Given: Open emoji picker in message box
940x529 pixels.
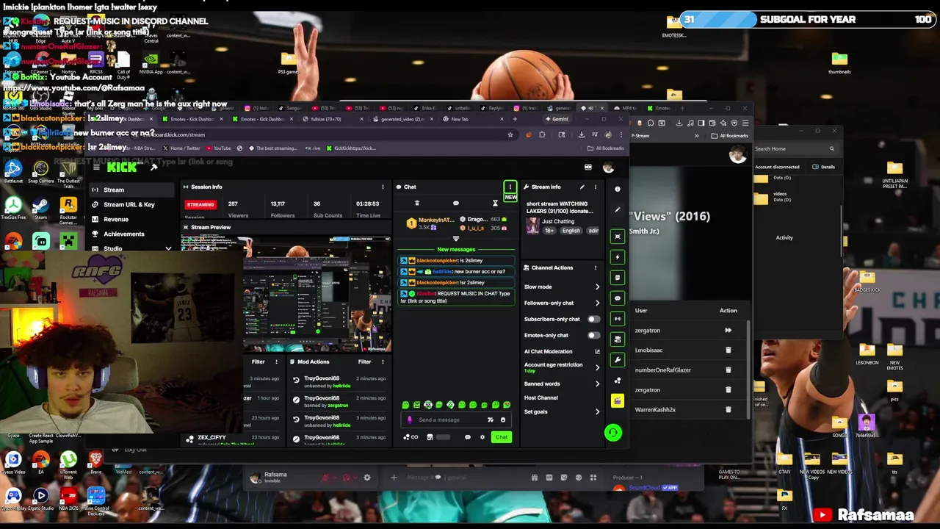Looking at the screenshot, I should point(503,420).
